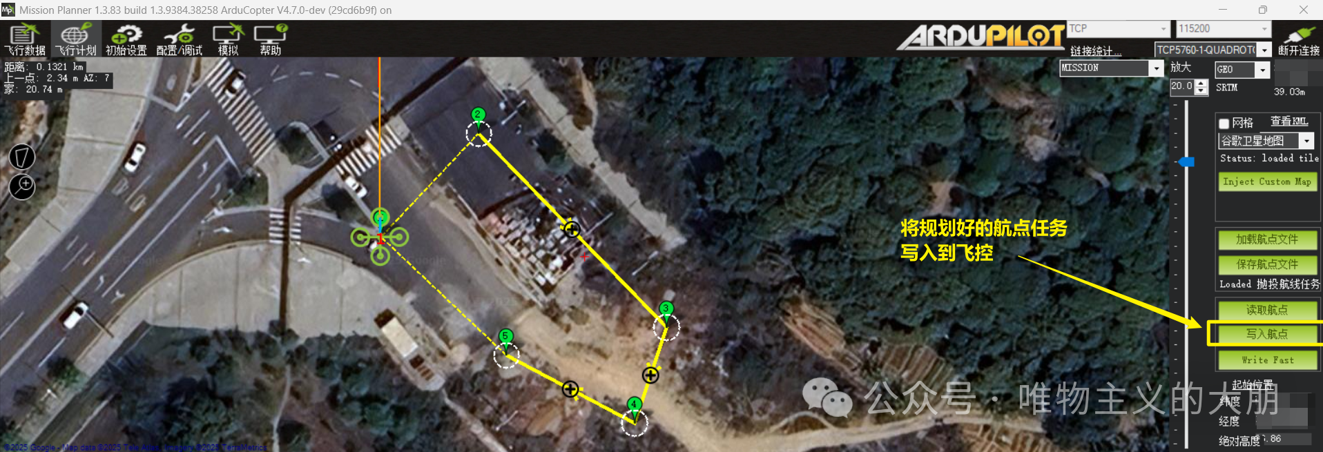The height and width of the screenshot is (452, 1323).
Task: Open the 模拟 simulation icon
Action: click(228, 39)
